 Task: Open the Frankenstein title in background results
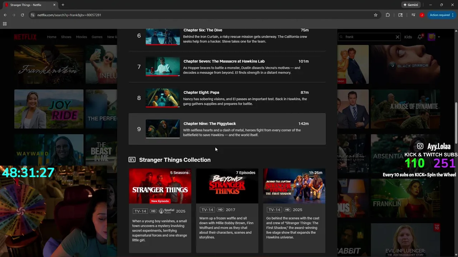click(x=49, y=64)
